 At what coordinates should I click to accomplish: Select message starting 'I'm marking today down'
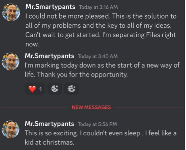coord(102,70)
